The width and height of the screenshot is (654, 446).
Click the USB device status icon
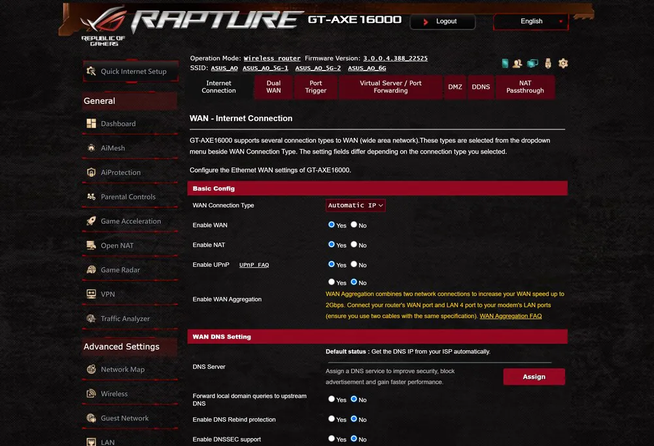tap(548, 63)
